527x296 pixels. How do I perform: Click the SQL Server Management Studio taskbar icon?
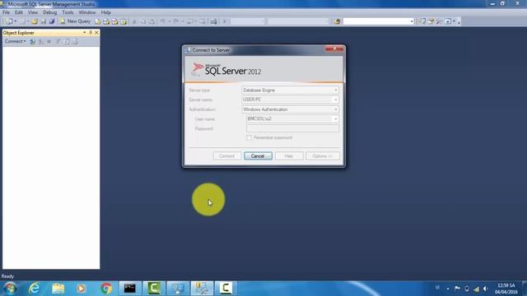(x=202, y=289)
